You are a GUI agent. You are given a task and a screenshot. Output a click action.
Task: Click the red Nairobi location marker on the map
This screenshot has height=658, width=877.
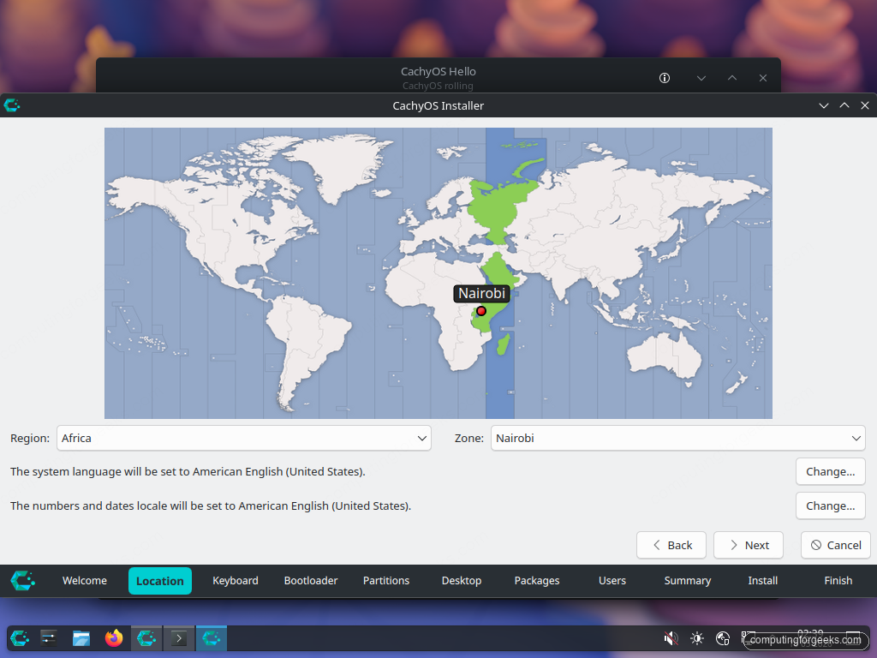[481, 311]
